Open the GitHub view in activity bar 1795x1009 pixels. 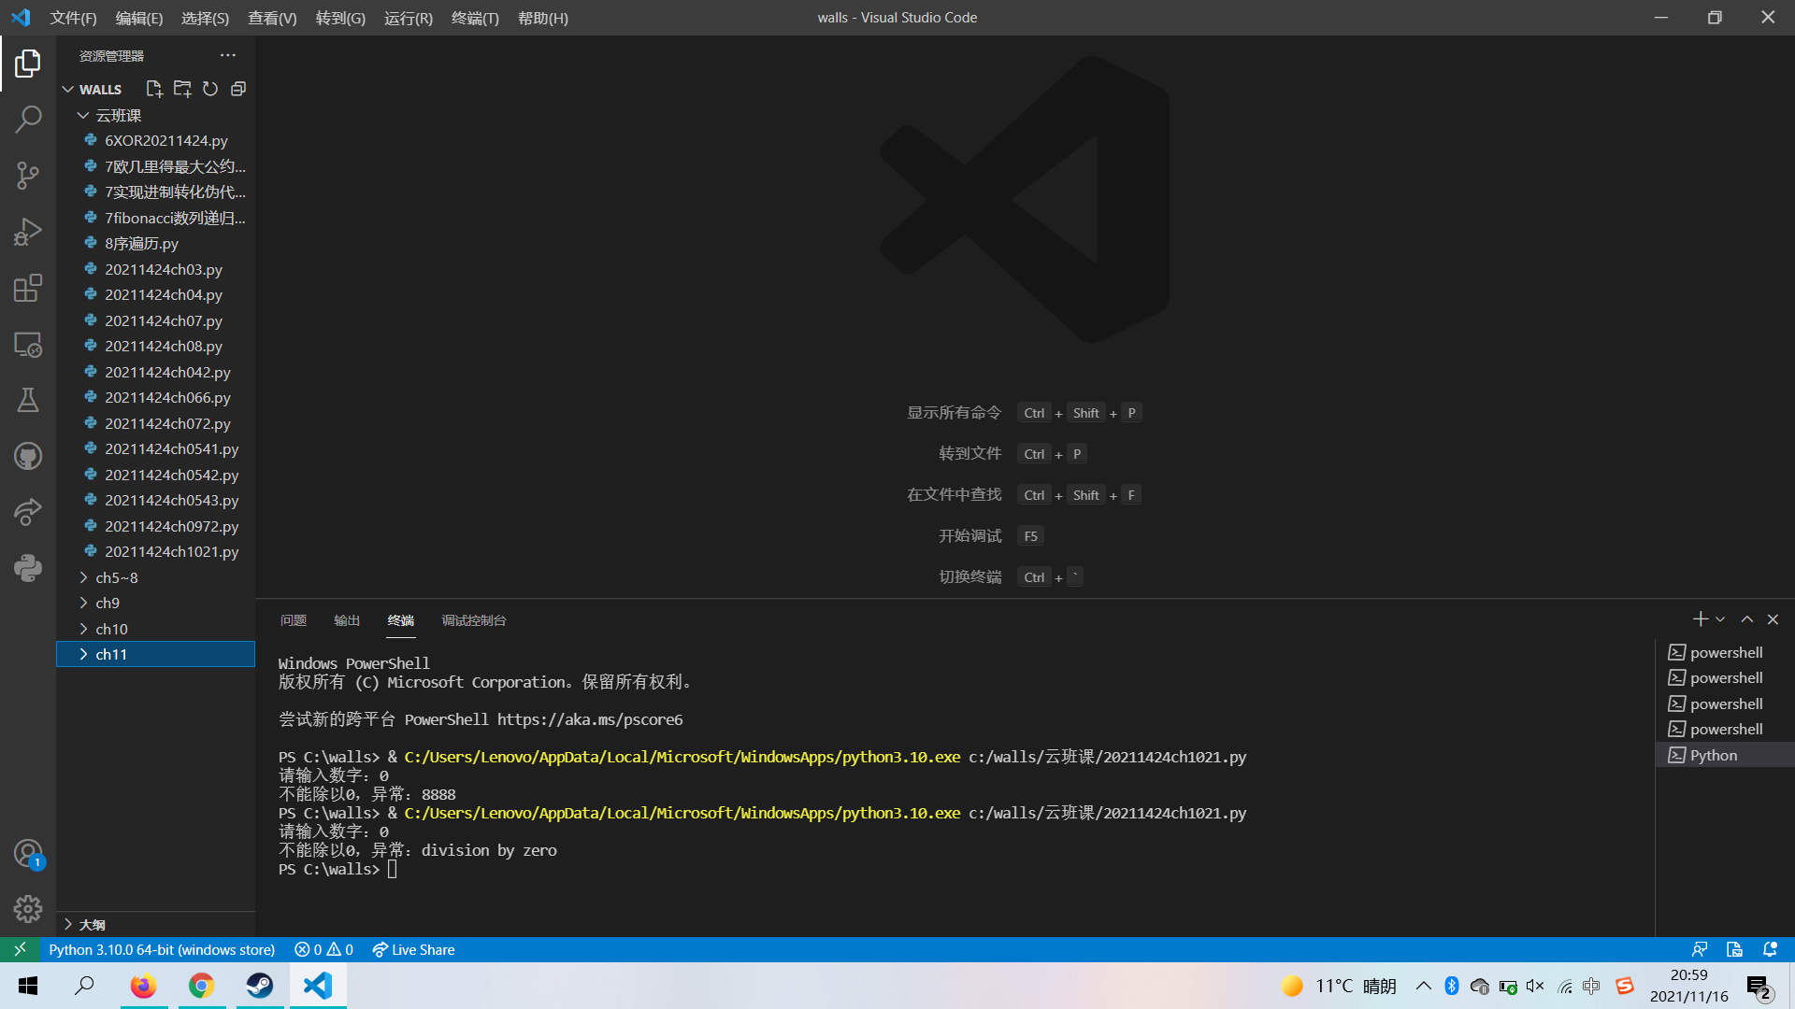(x=28, y=456)
